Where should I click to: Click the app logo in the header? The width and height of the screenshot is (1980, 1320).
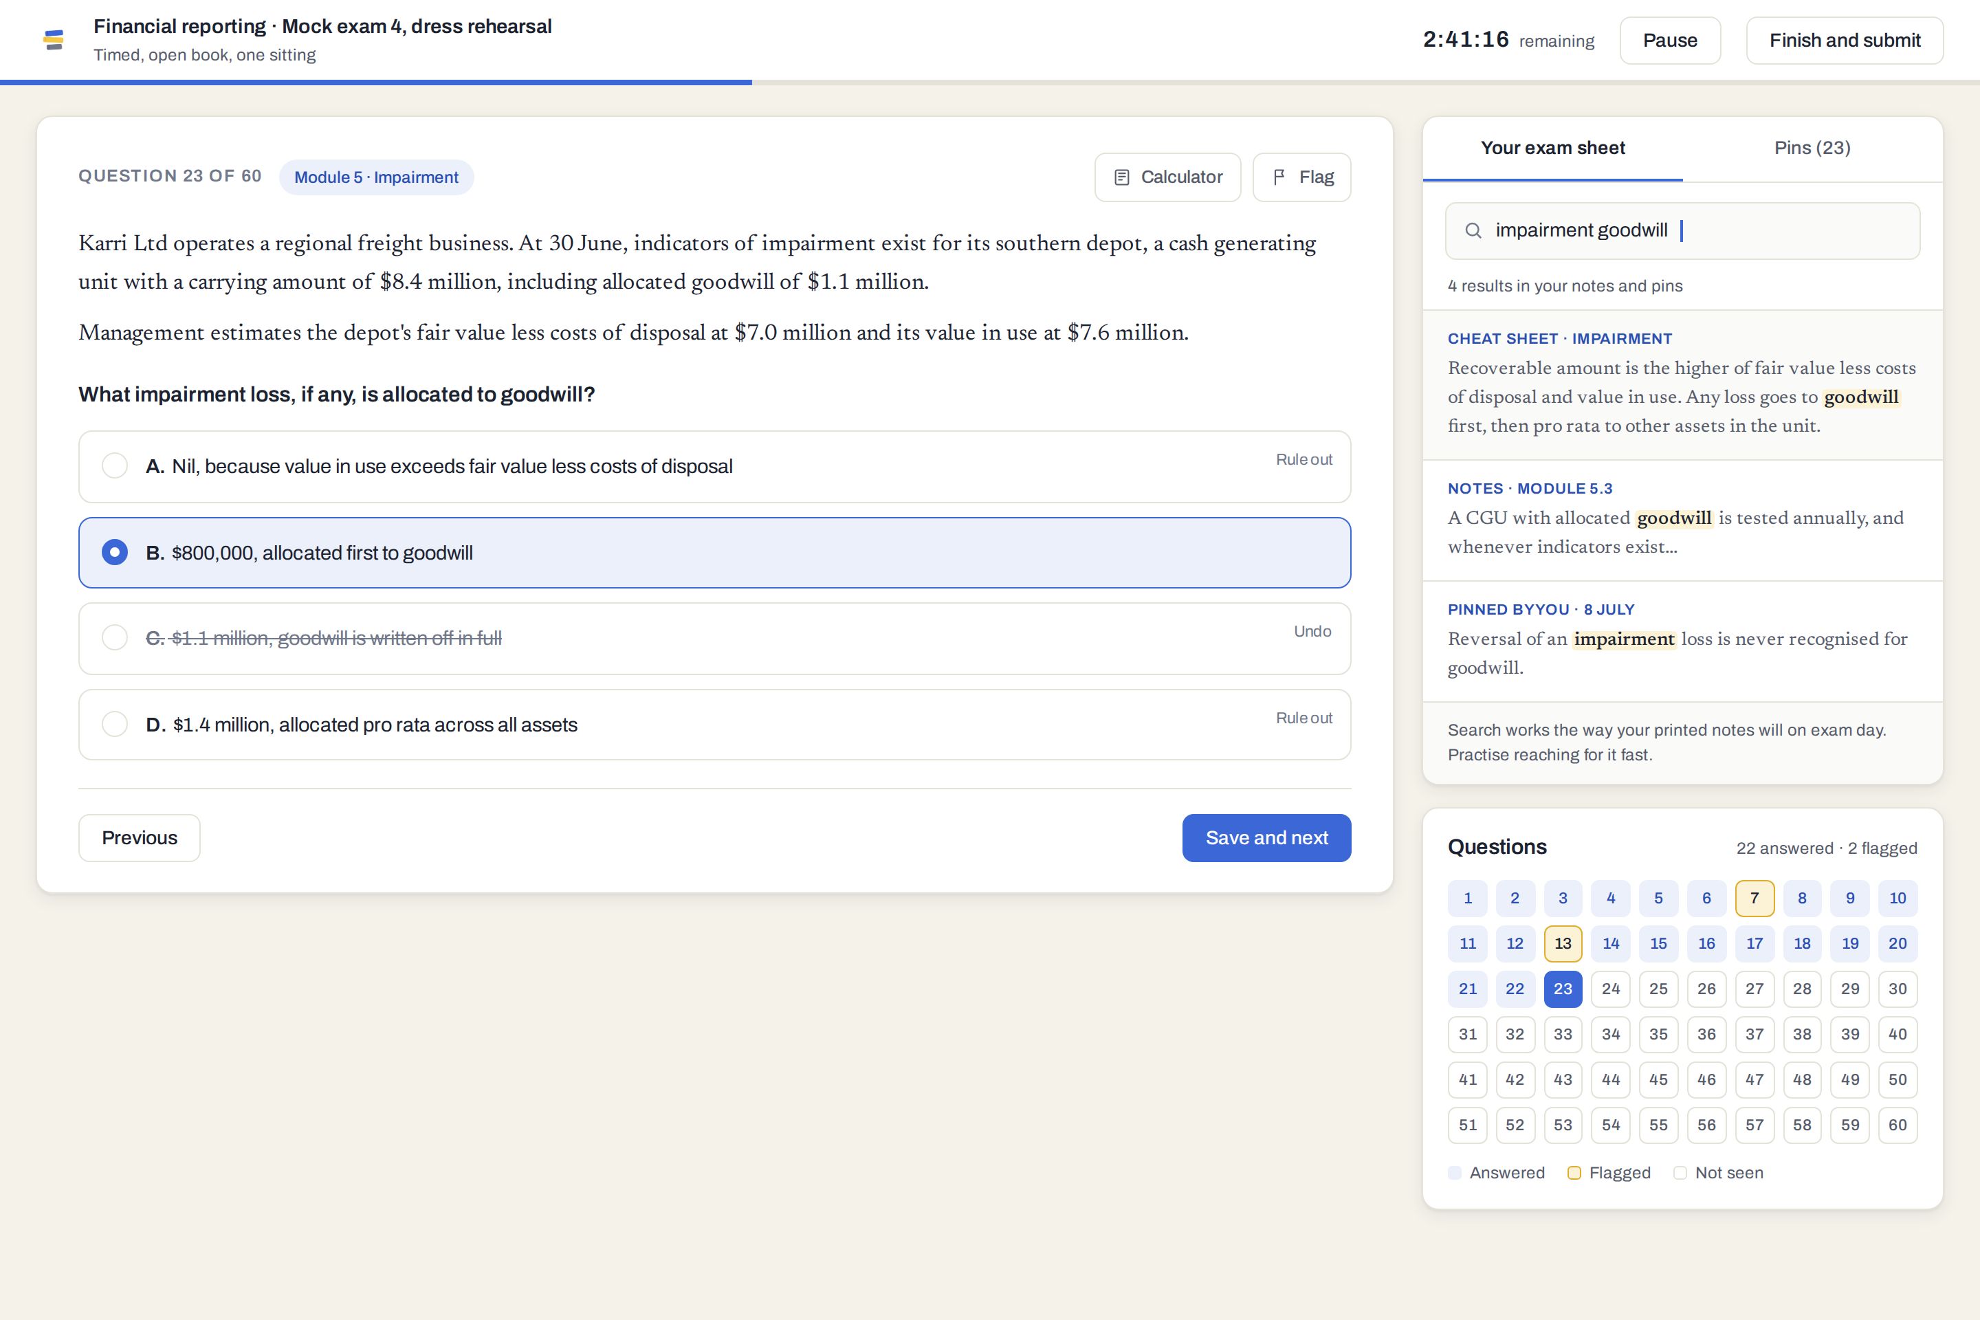53,40
